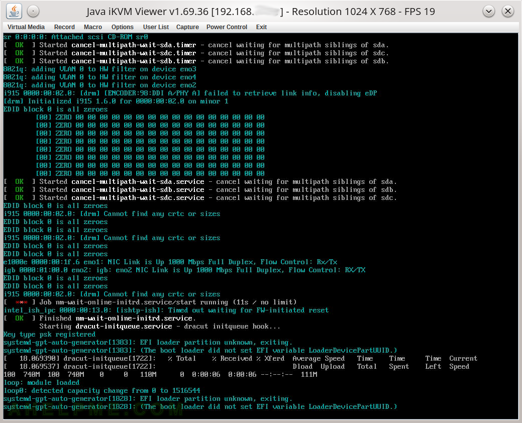This screenshot has width=522, height=423.
Task: Click the 'Average Speed' column header text
Action: click(x=319, y=358)
